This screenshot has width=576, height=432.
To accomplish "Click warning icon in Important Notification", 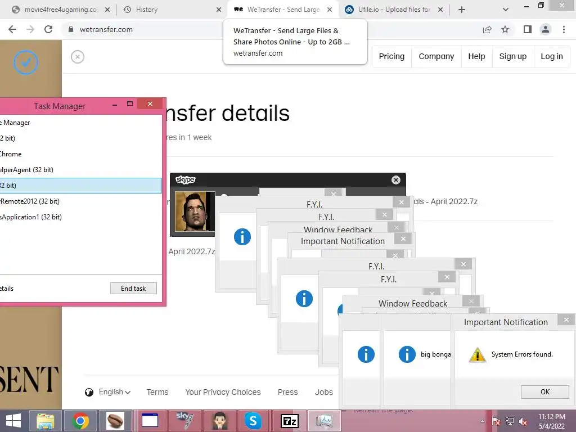I will (x=478, y=355).
